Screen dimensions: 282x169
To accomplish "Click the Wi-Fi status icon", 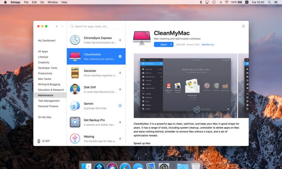I will coord(227,2).
